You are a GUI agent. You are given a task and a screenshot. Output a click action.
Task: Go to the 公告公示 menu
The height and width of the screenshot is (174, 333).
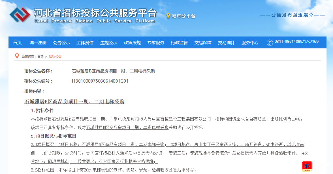(x=61, y=42)
